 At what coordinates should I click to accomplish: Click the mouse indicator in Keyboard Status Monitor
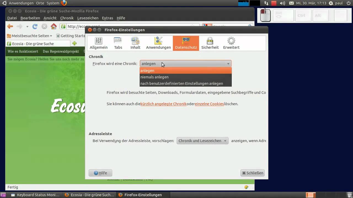[x=266, y=15]
